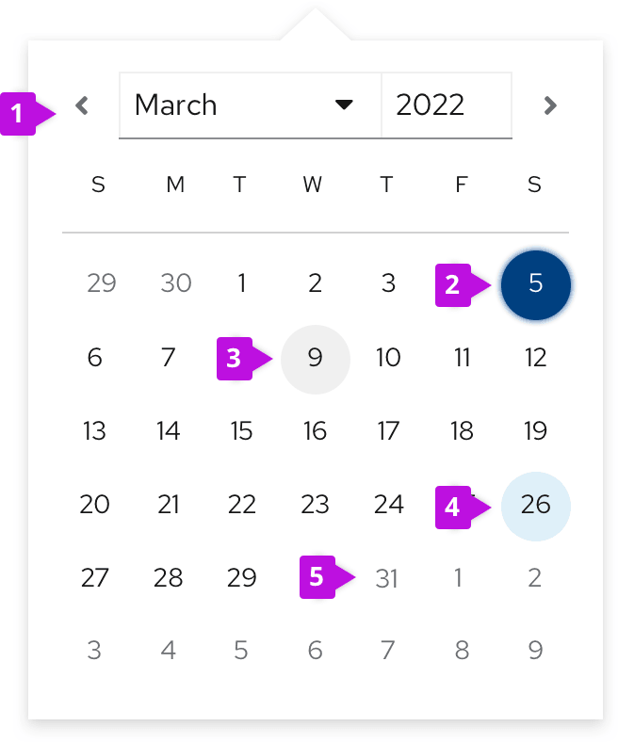Pick March 15 on the calendar

242,431
